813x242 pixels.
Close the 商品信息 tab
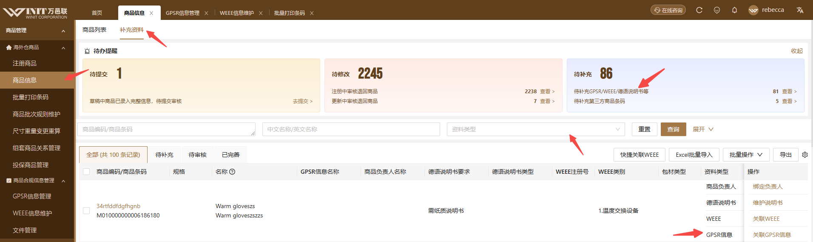(151, 13)
